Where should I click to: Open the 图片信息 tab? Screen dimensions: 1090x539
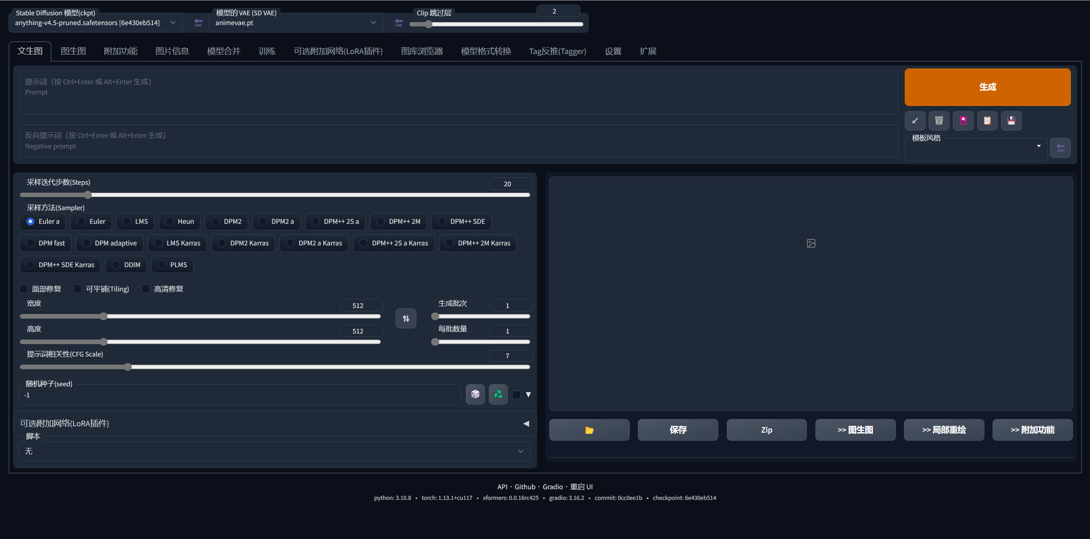(172, 51)
